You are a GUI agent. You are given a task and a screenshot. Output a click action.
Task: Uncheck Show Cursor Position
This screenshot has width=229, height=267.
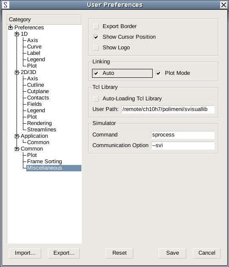(x=96, y=37)
